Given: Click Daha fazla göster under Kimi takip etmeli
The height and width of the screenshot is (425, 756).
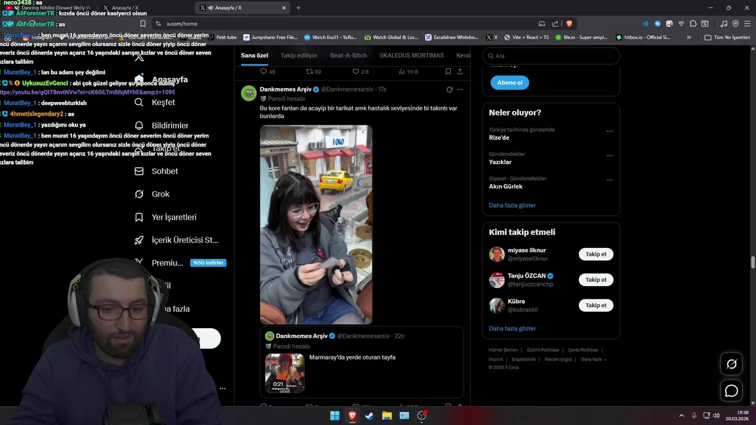Looking at the screenshot, I should 513,328.
